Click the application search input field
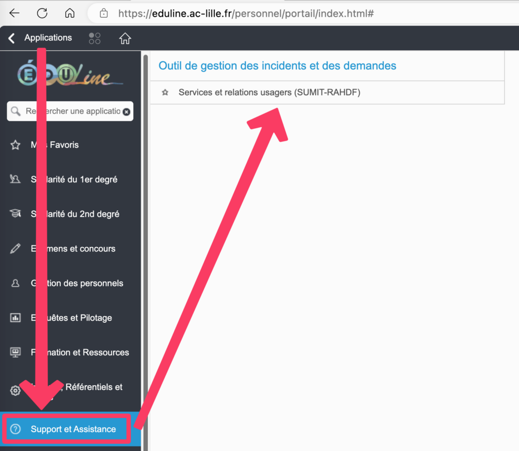This screenshot has width=519, height=451. tap(71, 111)
